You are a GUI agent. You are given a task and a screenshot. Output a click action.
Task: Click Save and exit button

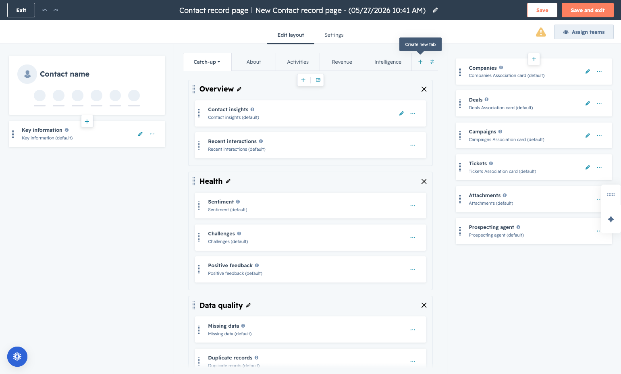pos(588,10)
